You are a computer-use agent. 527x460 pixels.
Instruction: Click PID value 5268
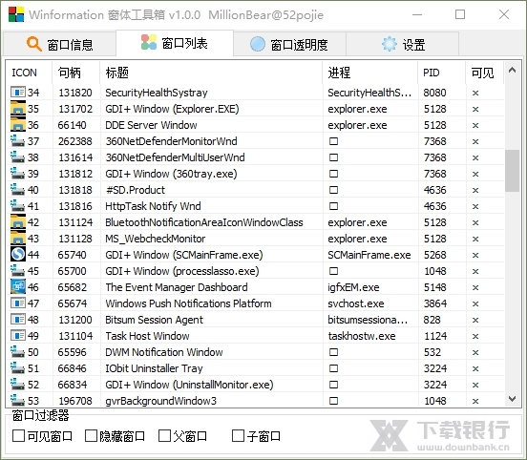[x=434, y=255]
